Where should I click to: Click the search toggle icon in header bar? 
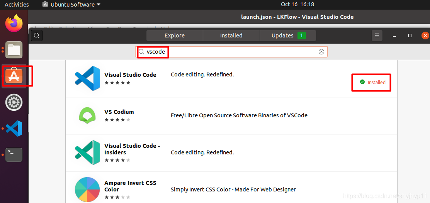(x=37, y=36)
